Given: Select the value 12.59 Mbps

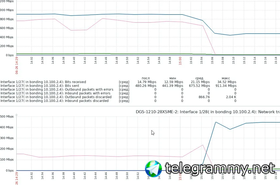Looking at the screenshot, I should (x=174, y=82).
